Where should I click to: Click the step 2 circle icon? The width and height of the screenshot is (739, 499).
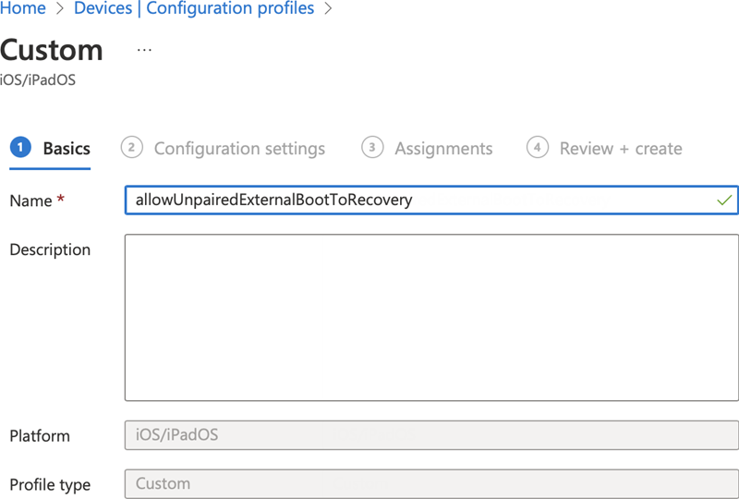[131, 147]
